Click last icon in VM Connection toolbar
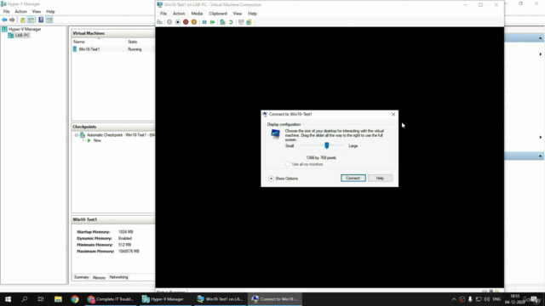This screenshot has width=545, height=306. (x=249, y=22)
